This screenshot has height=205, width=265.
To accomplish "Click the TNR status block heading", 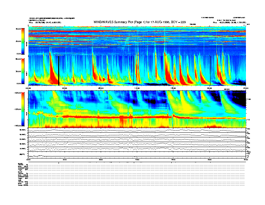I will pyautogui.click(x=19, y=180).
